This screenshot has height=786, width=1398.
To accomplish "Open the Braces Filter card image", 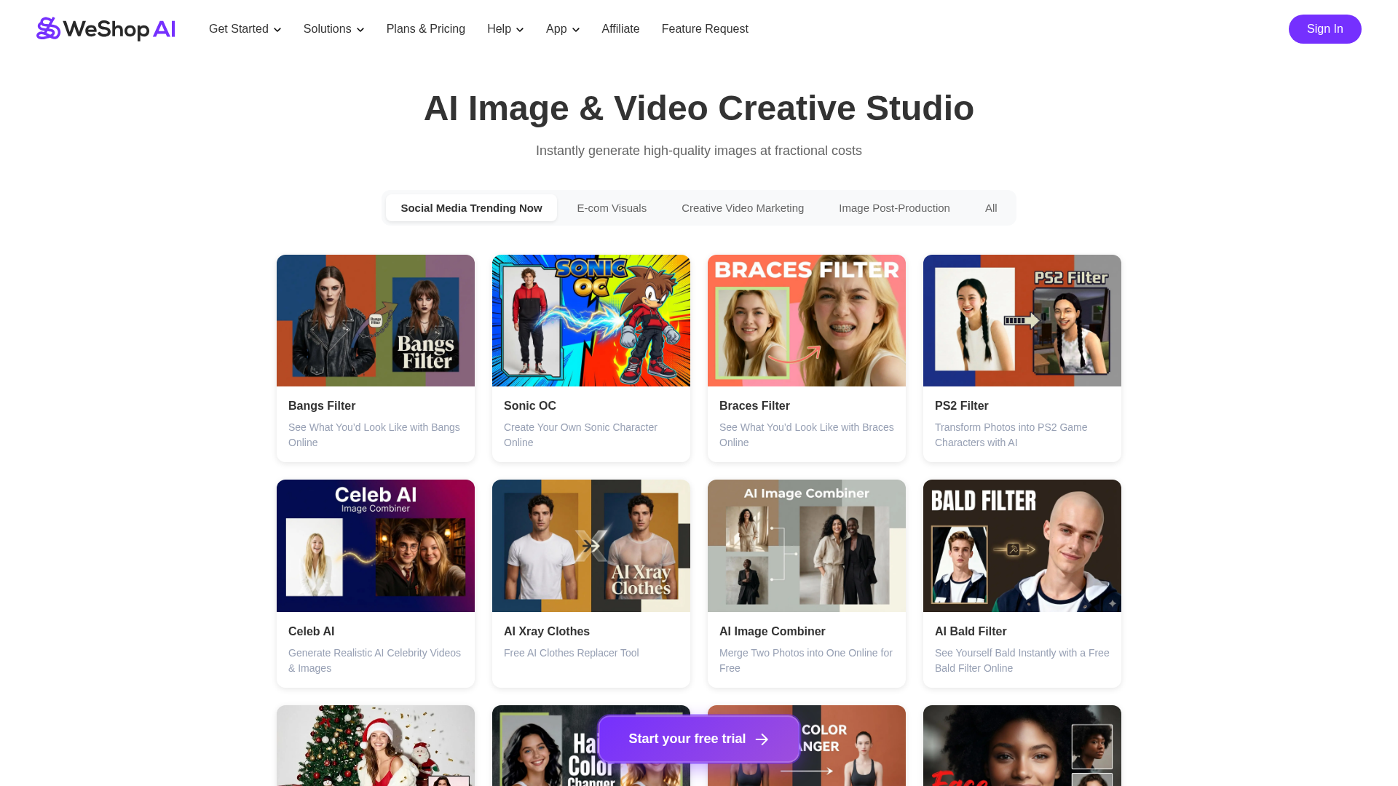I will point(806,320).
